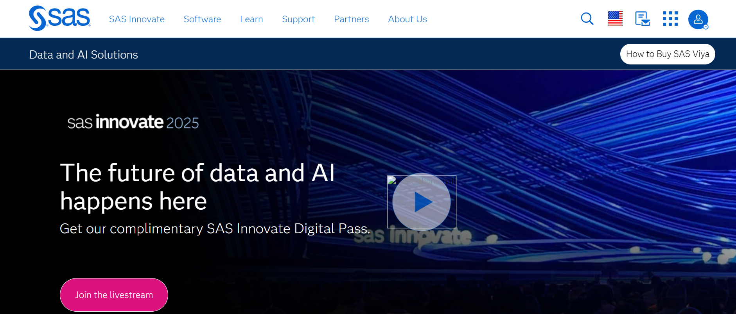
Task: Open the Support menu
Action: (x=298, y=19)
